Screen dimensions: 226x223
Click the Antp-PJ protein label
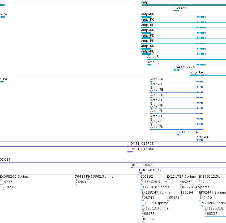pos(156,121)
